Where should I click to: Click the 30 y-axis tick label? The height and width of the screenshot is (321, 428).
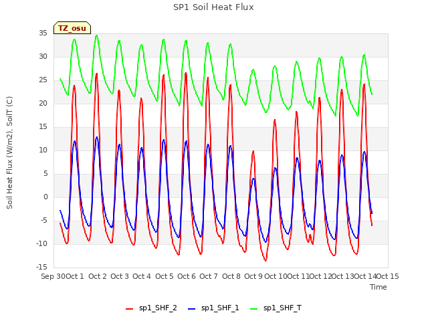coord(43,56)
